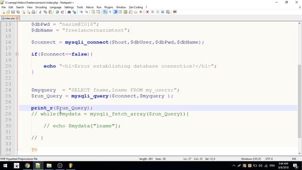Open the Windows Start menu

point(5,166)
